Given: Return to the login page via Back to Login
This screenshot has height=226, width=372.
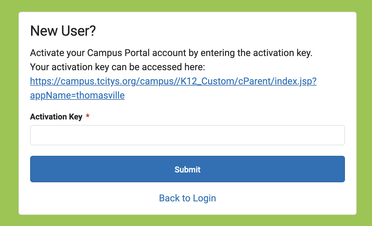Looking at the screenshot, I should (187, 198).
